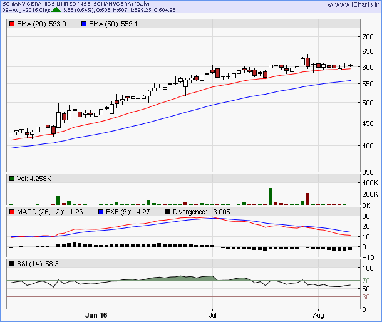
Task: Click the 500 price axis label
Action: pos(368,103)
